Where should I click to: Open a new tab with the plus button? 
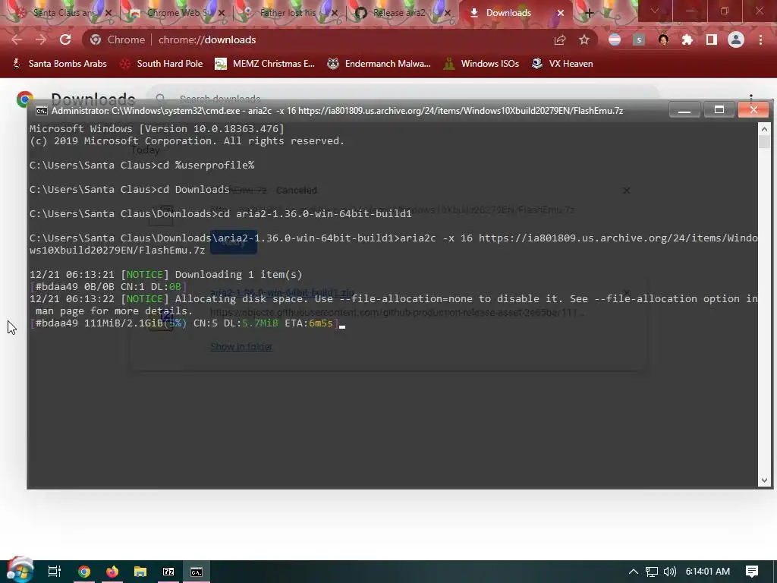tap(589, 13)
